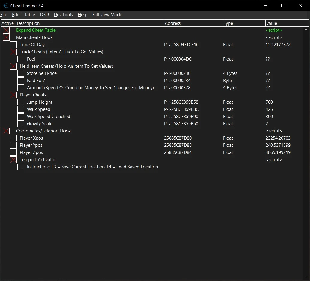Enable the Time Of Day cheat
This screenshot has width=310, height=281.
(x=13, y=44)
